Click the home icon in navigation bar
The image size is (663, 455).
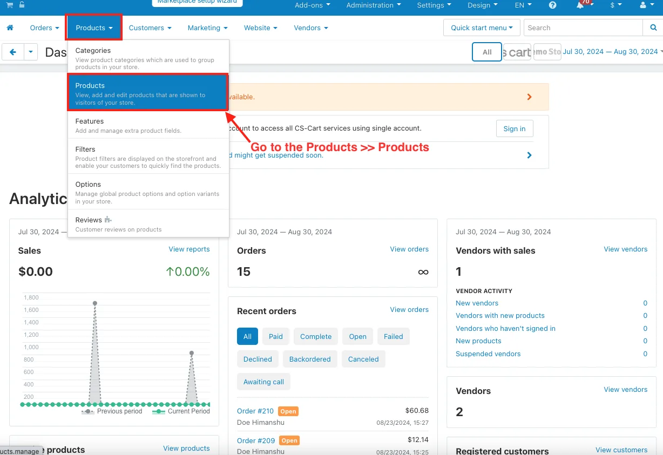(x=10, y=28)
